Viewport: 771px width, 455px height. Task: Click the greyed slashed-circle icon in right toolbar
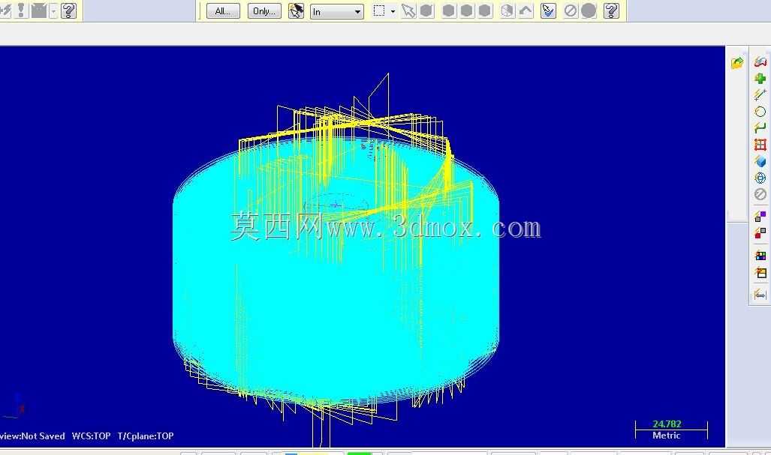[x=760, y=194]
